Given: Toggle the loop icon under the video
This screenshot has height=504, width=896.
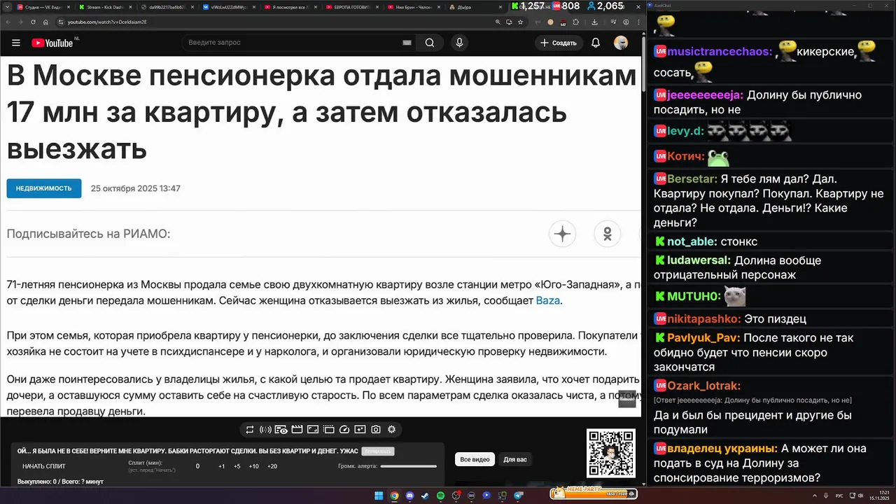Looking at the screenshot, I should pyautogui.click(x=250, y=430).
